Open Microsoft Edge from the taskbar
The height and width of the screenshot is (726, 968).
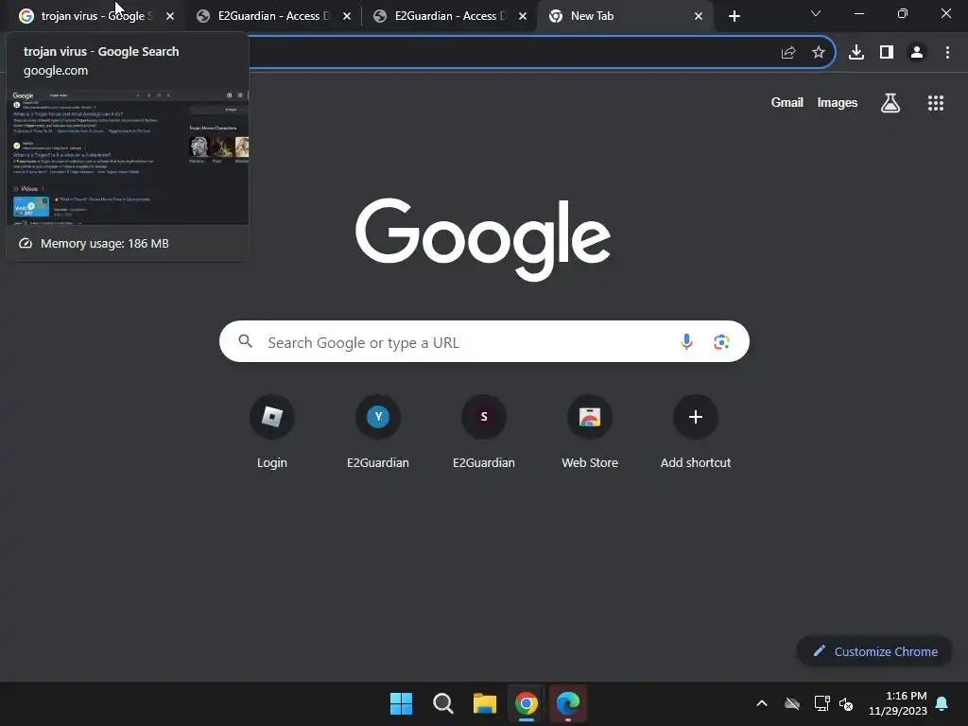tap(568, 703)
